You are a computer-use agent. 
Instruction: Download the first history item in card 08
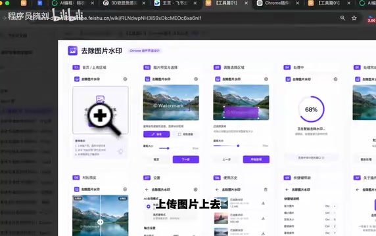point(263,203)
